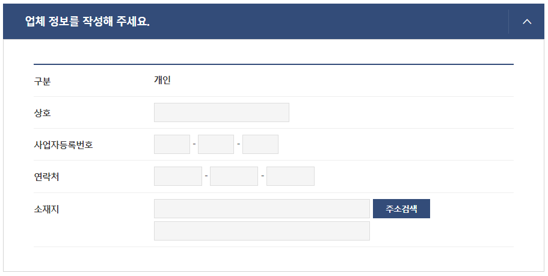Image resolution: width=548 pixels, height=276 pixels.
Task: Focus the first 사업자등록번호 box
Action: click(172, 144)
